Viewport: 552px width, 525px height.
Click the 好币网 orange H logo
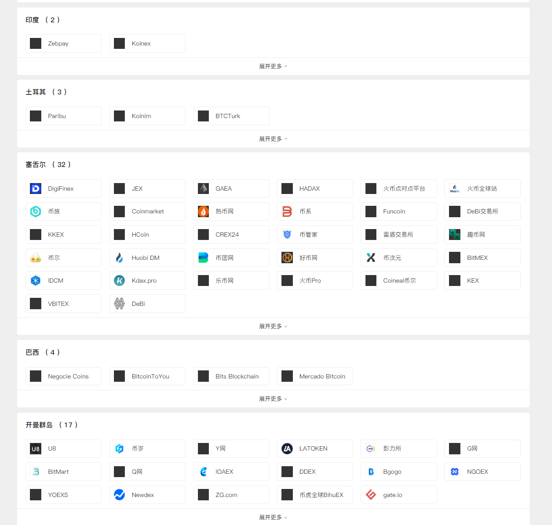(287, 258)
